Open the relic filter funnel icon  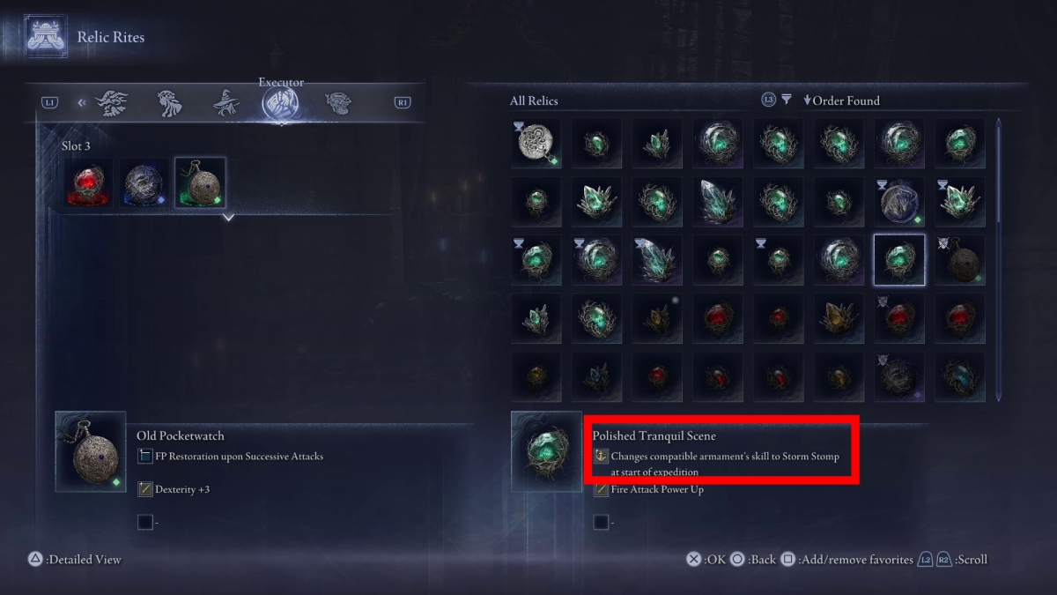click(786, 100)
